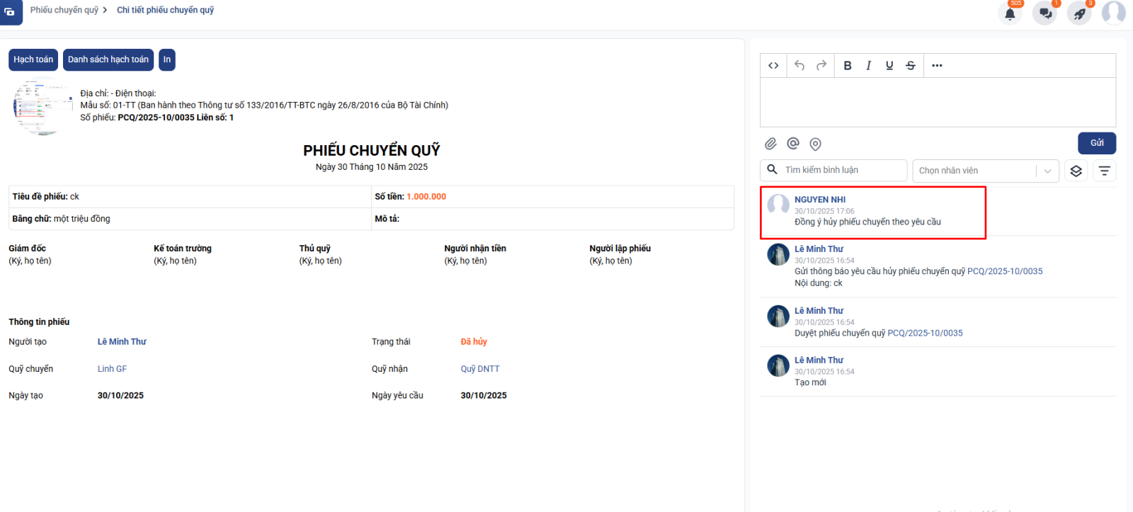1133x512 pixels.
Task: Open more editor options ellipsis
Action: [937, 66]
